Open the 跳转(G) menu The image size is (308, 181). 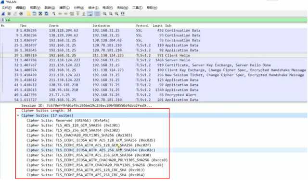pos(50,8)
